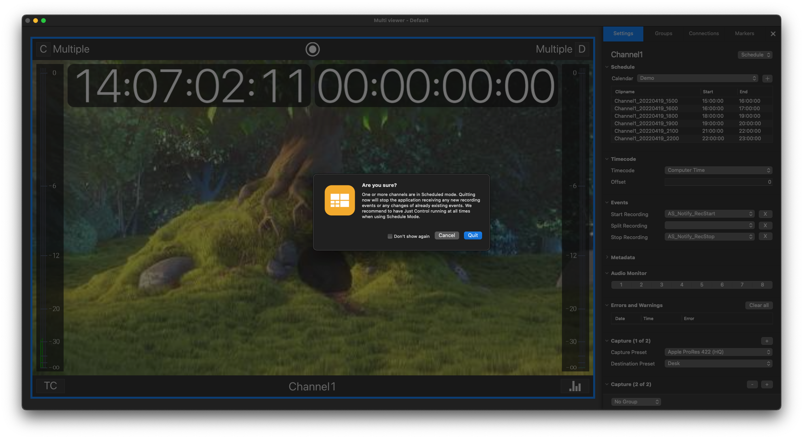Screen dimensions: 803x439
Task: Switch to the Settings tab
Action: [623, 34]
